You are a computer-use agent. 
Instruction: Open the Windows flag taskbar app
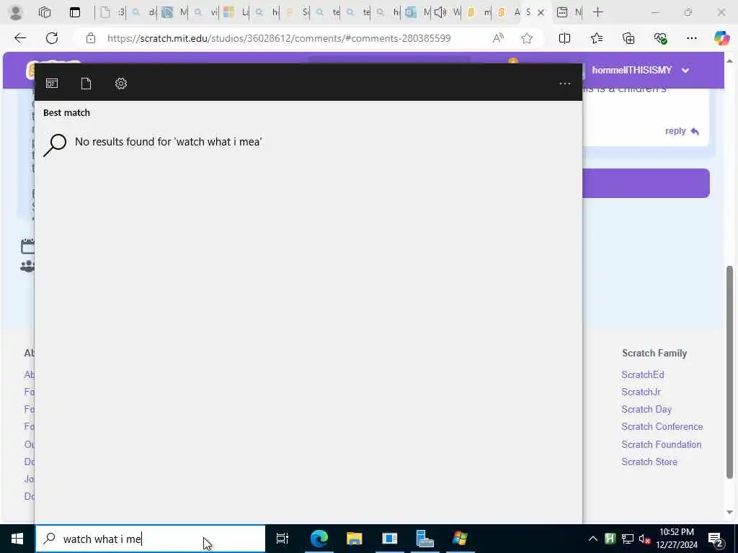coord(460,539)
